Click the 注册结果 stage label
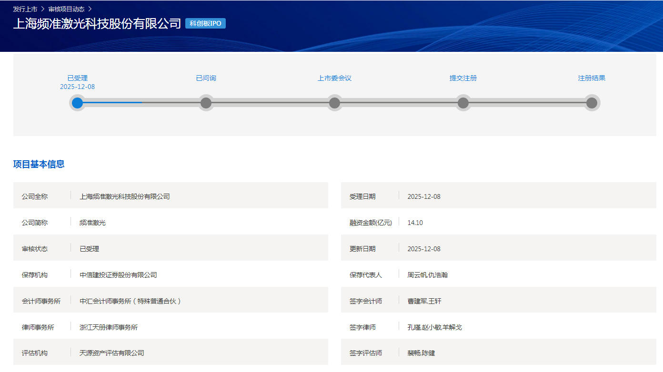This screenshot has width=663, height=372. [592, 78]
